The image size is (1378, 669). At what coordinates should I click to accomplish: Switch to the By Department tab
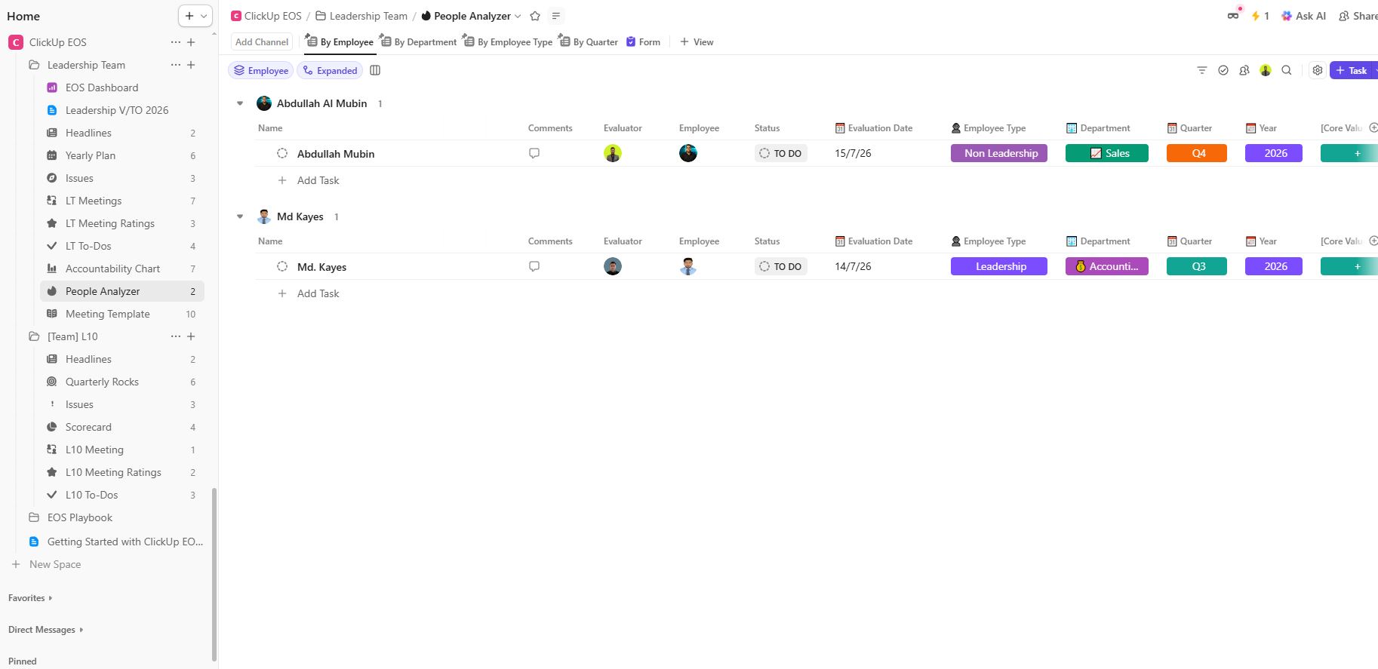419,42
